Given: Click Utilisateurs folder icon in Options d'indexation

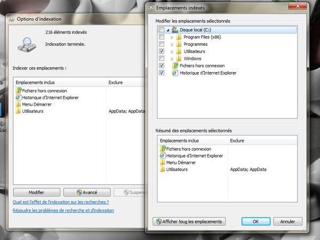Looking at the screenshot, I should pyautogui.click(x=18, y=111).
